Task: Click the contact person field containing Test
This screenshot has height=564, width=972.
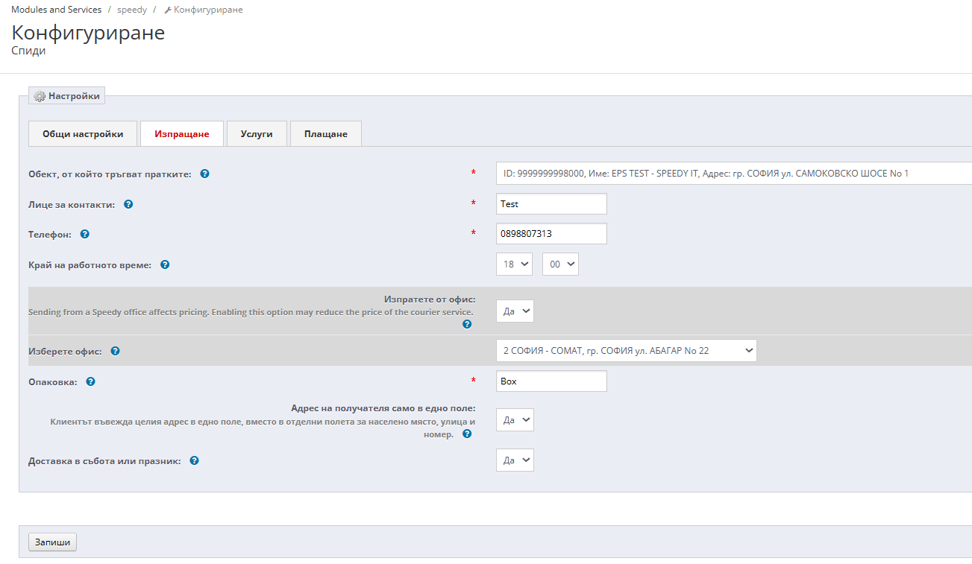Action: click(x=552, y=203)
